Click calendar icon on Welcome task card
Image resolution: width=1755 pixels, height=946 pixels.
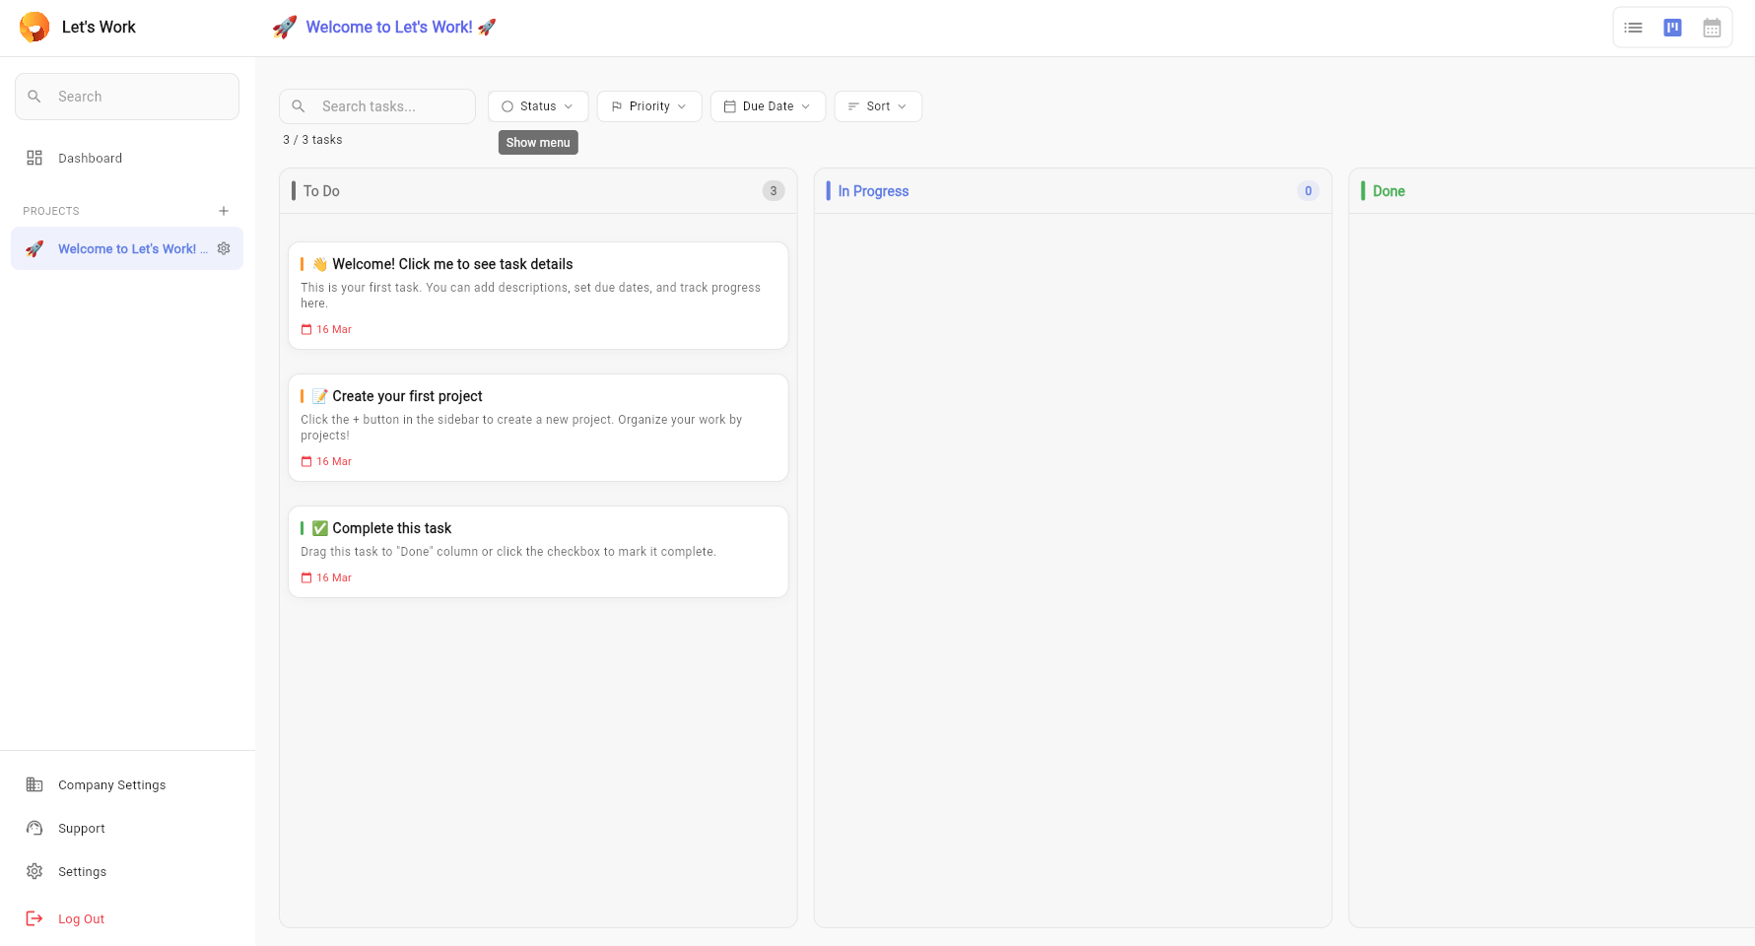click(306, 329)
